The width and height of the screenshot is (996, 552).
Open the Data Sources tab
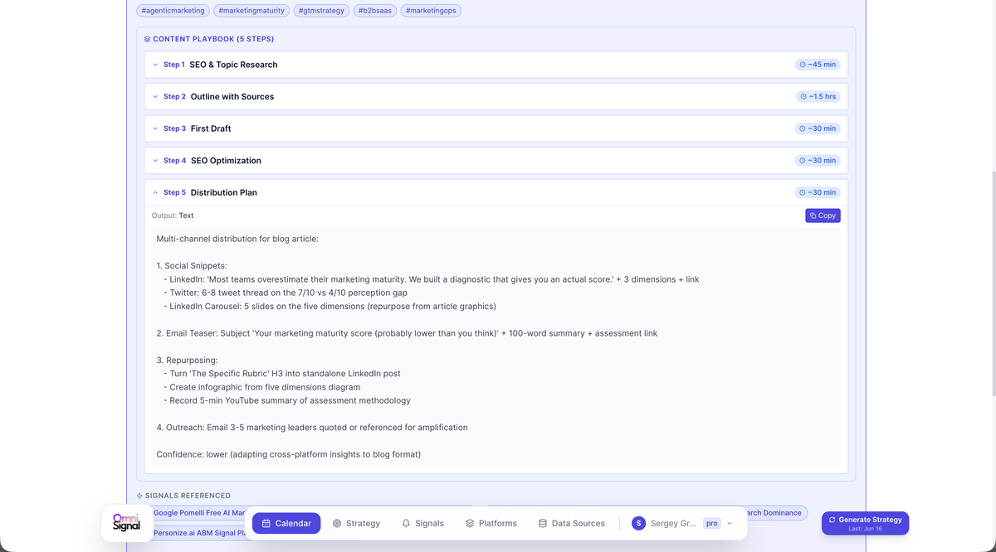coord(571,523)
